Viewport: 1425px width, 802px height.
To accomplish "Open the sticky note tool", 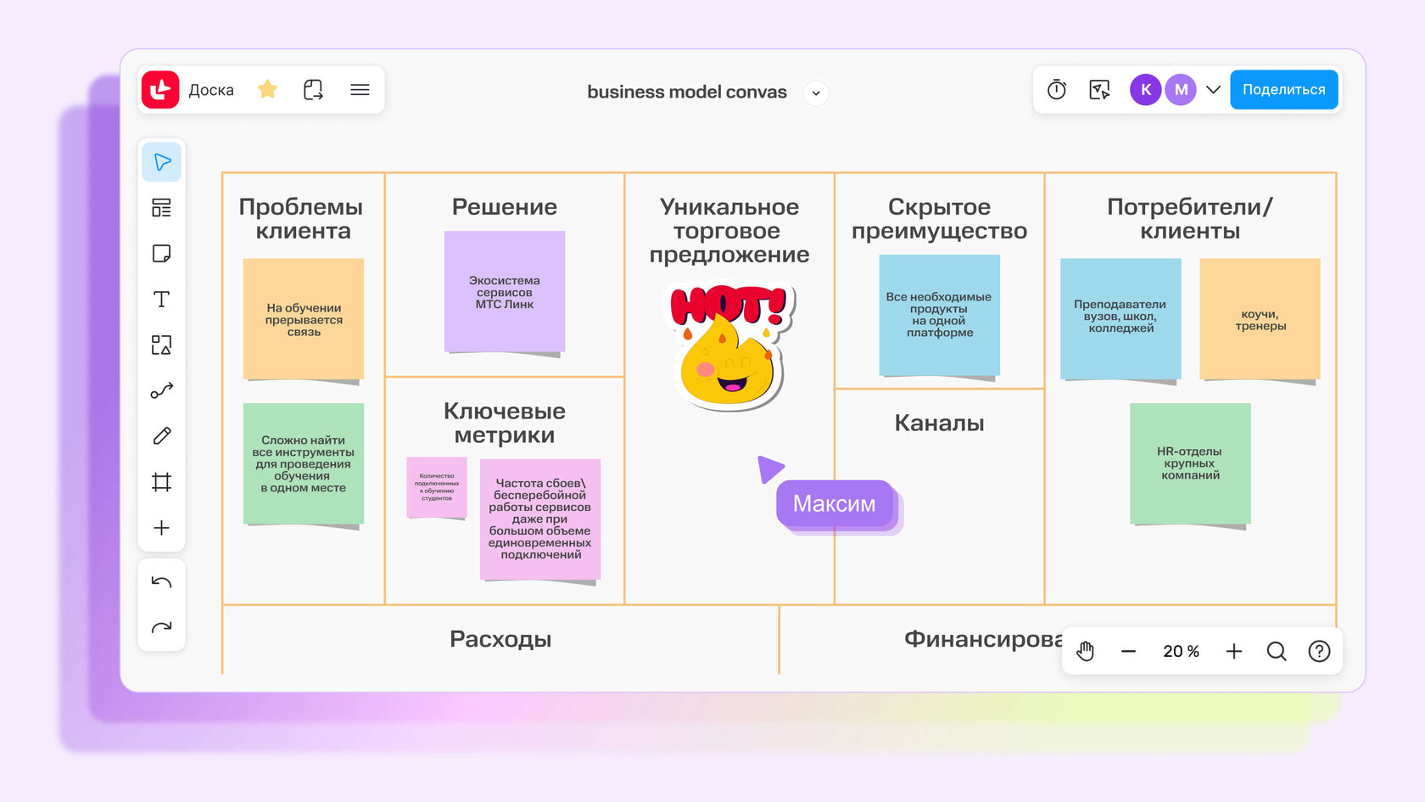I will 161,253.
